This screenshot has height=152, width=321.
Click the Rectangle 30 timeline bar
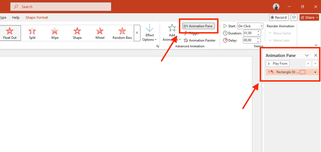(x=303, y=72)
